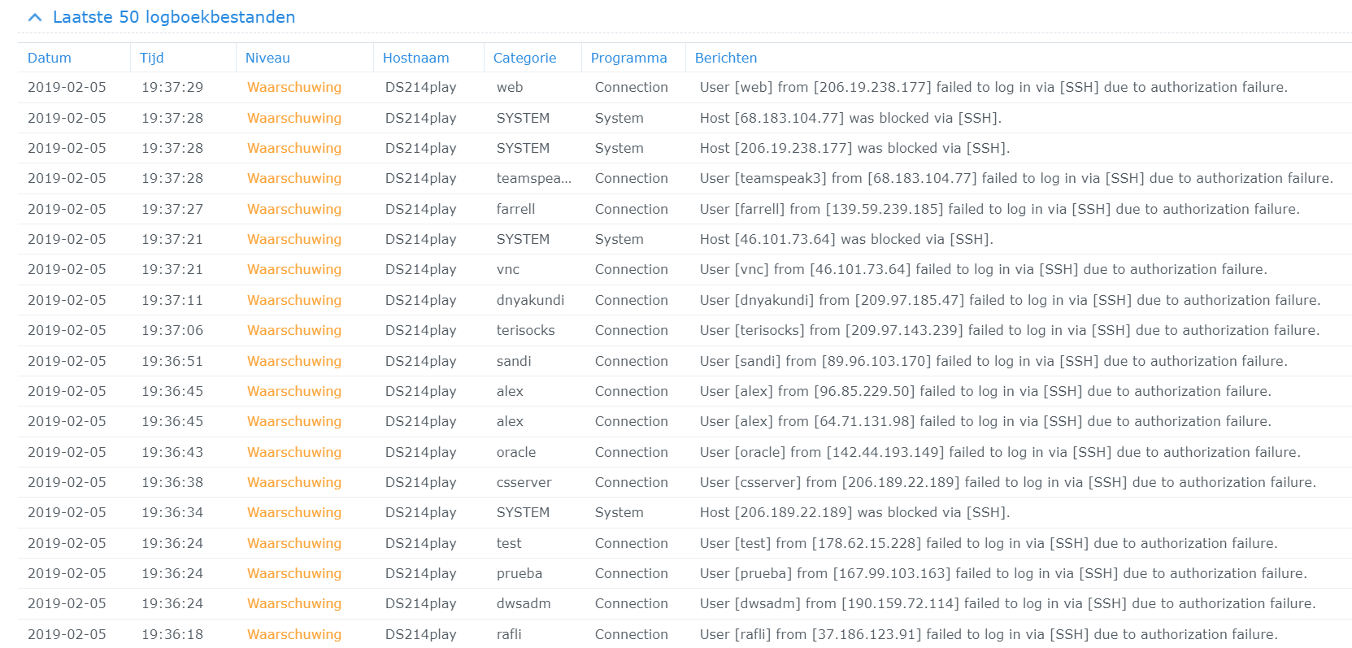1352x648 pixels.
Task: Select 'Connection' program cell in the oracle row
Action: tap(632, 452)
